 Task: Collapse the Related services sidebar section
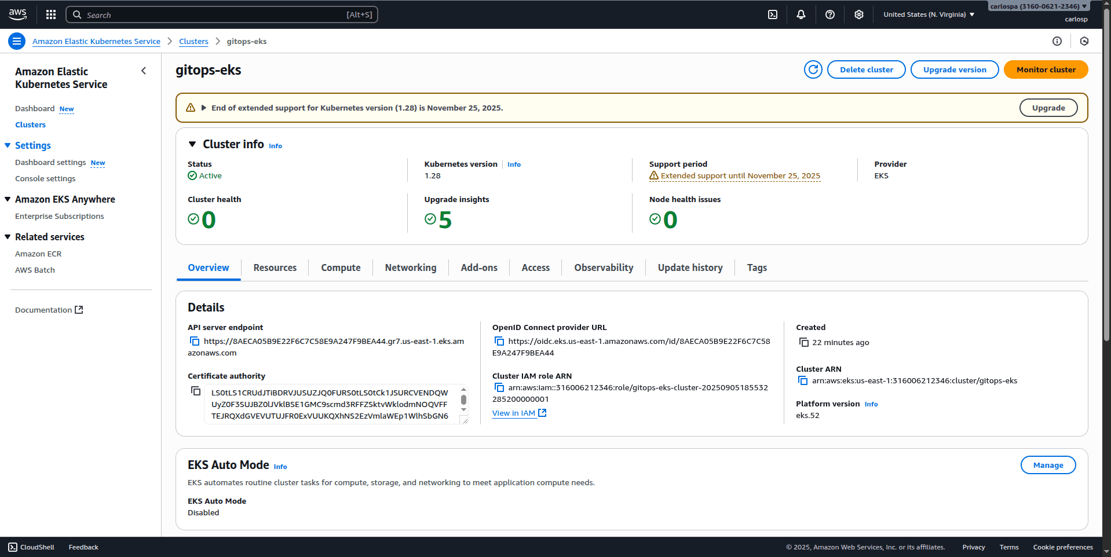click(8, 237)
